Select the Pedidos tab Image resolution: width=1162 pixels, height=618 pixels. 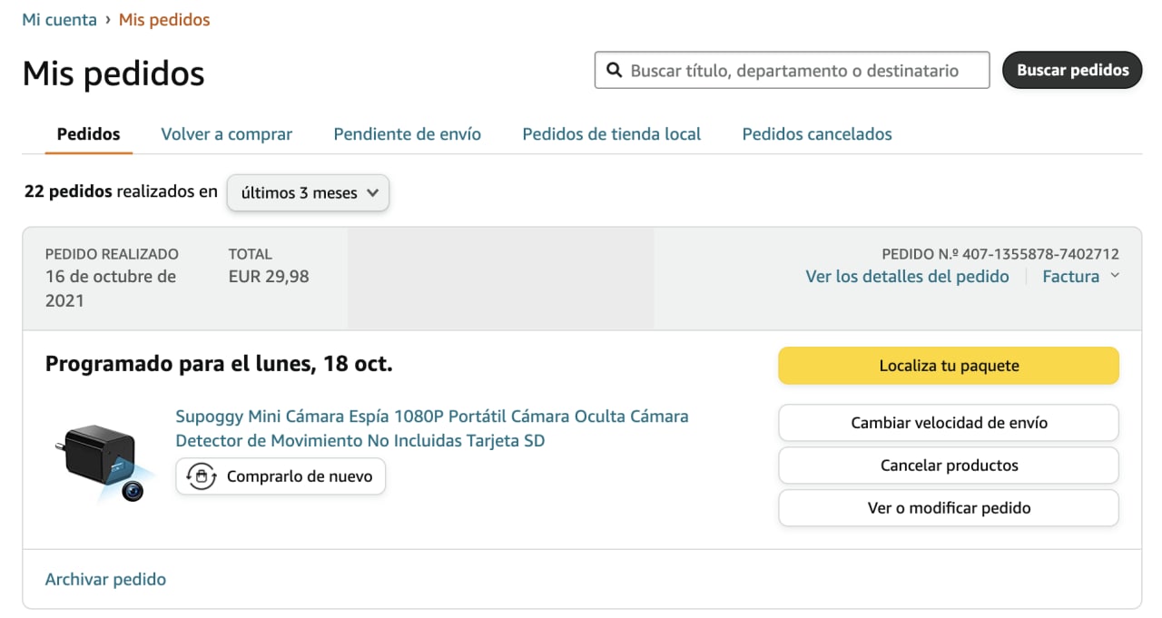pos(88,134)
